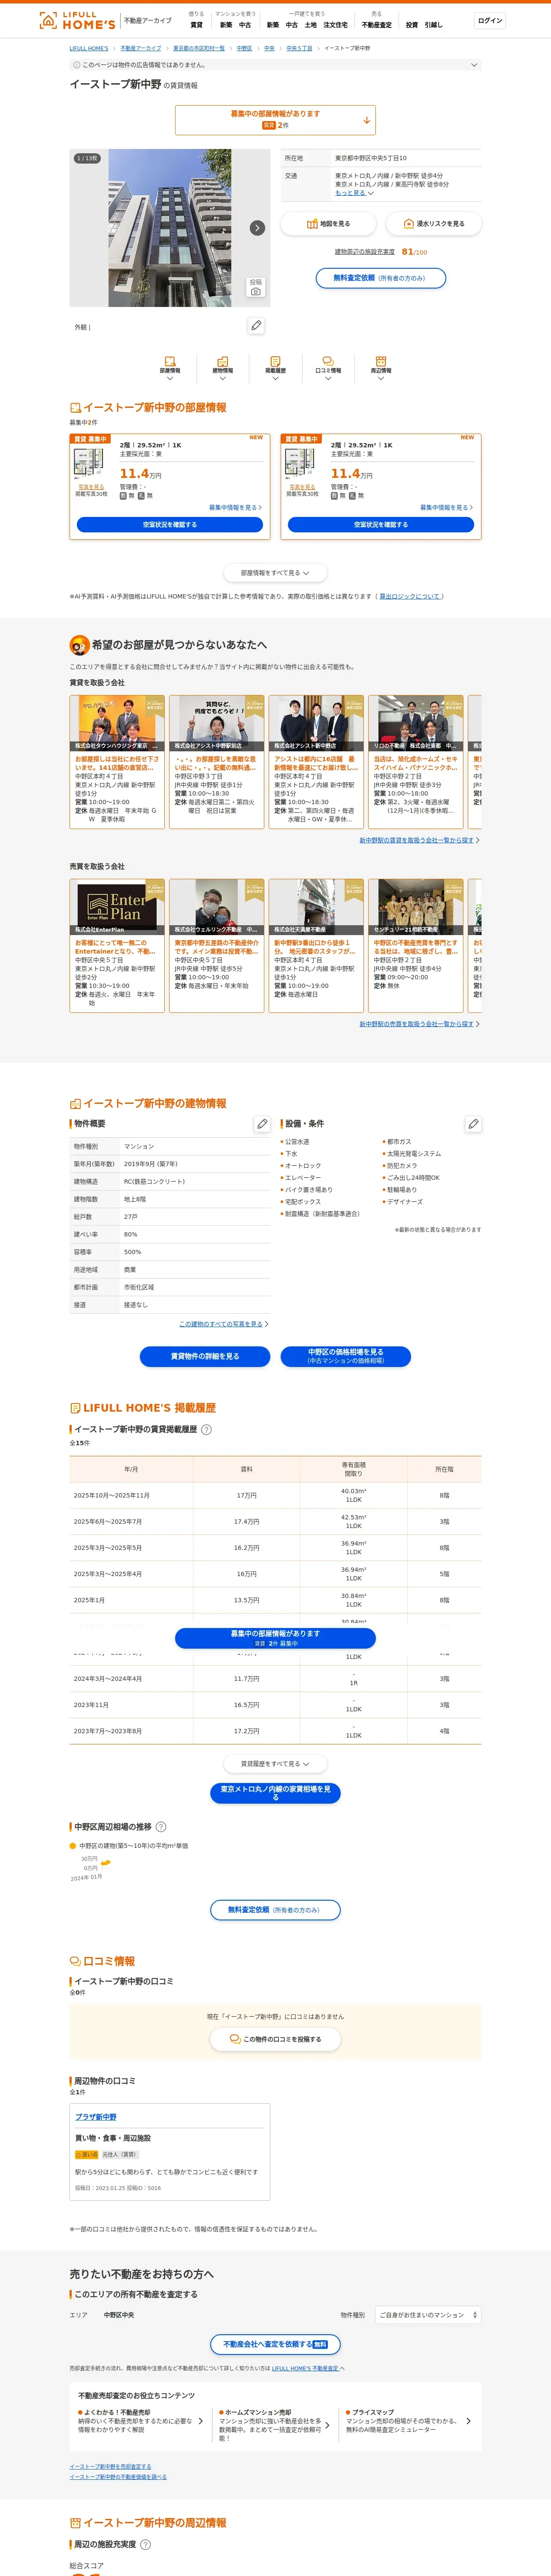551x2576 pixels.
Task: Click 2019年9月 (築7年) value
Action: tap(151, 1164)
